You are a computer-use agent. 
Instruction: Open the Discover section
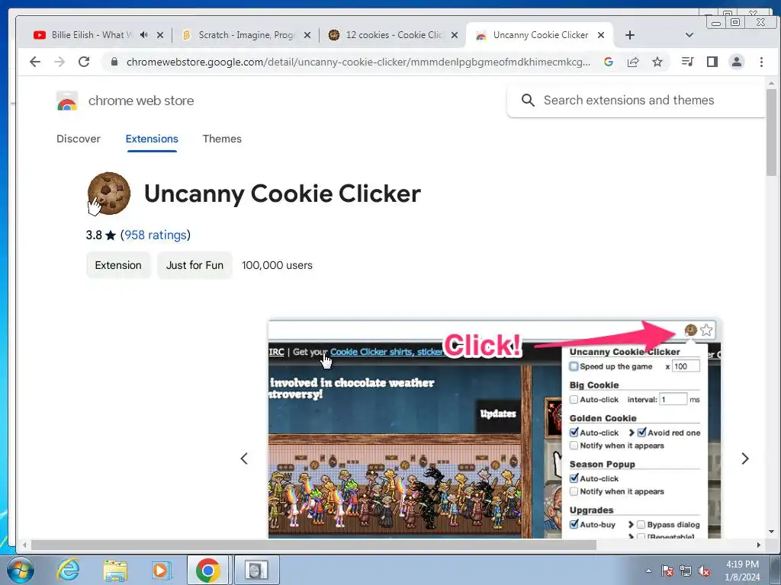tap(79, 139)
